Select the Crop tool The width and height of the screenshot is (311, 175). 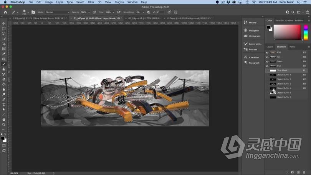pyautogui.click(x=4, y=44)
